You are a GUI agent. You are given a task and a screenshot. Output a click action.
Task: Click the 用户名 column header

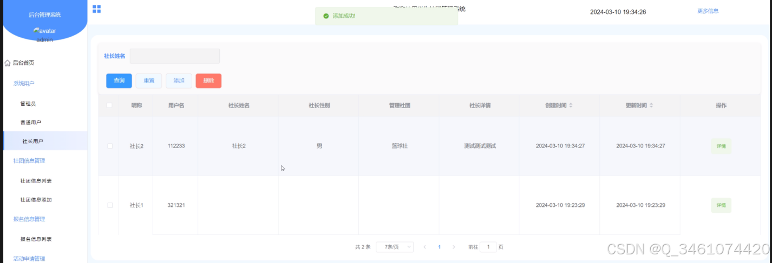[176, 105]
